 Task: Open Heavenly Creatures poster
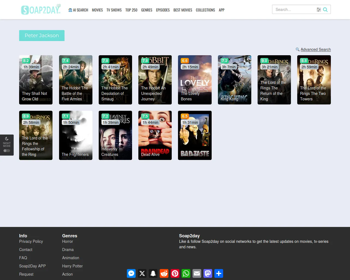coord(115,135)
